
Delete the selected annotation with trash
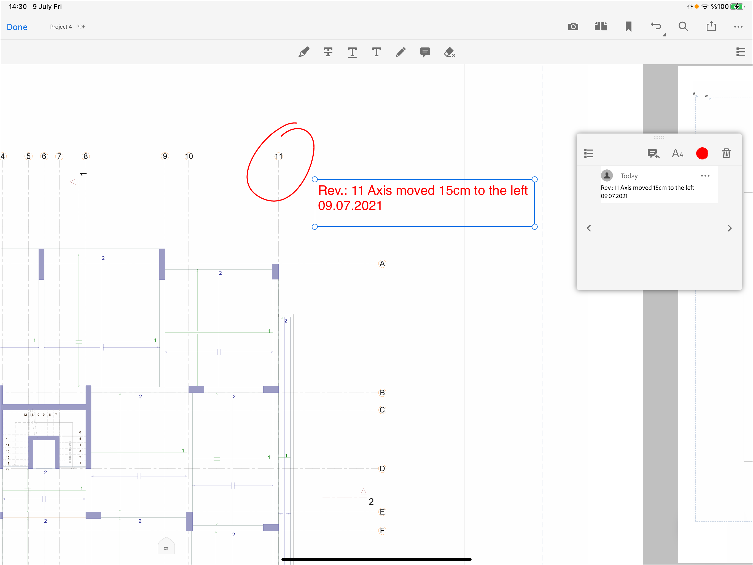[x=726, y=153]
